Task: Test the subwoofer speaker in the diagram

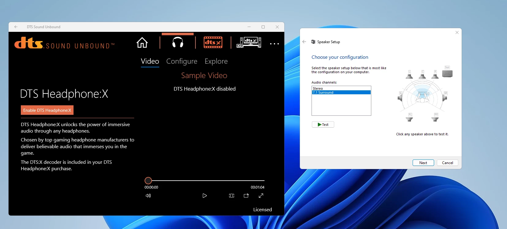Action: pyautogui.click(x=447, y=73)
